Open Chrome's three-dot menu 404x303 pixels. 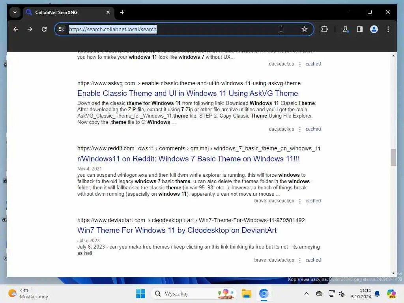388,29
